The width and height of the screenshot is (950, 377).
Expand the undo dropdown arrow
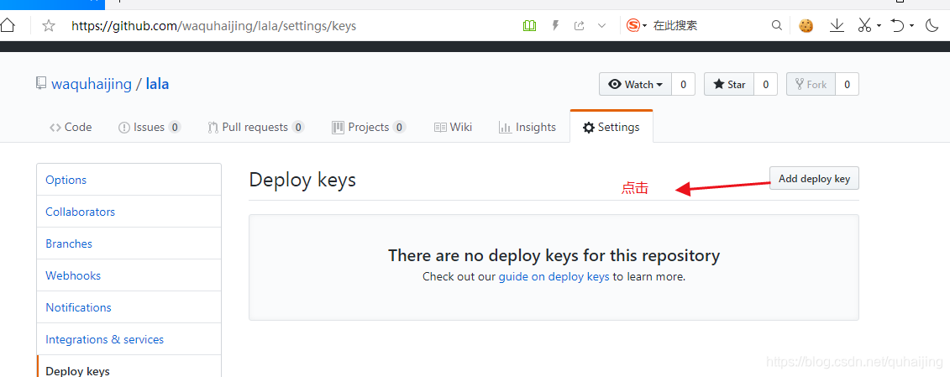(x=912, y=26)
